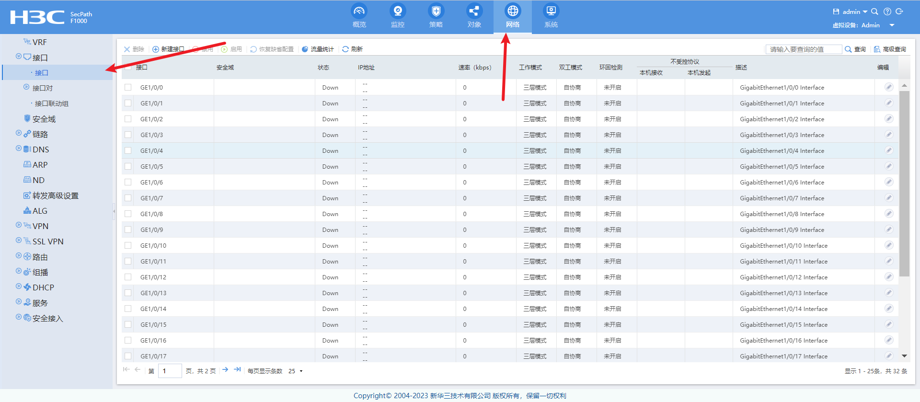Check the box for GE1/0/6
The width and height of the screenshot is (920, 402).
[x=128, y=182]
